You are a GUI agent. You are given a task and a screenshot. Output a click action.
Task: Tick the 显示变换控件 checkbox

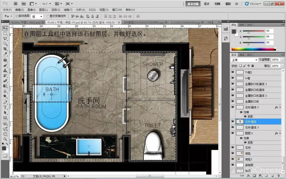pyautogui.click(x=48, y=16)
